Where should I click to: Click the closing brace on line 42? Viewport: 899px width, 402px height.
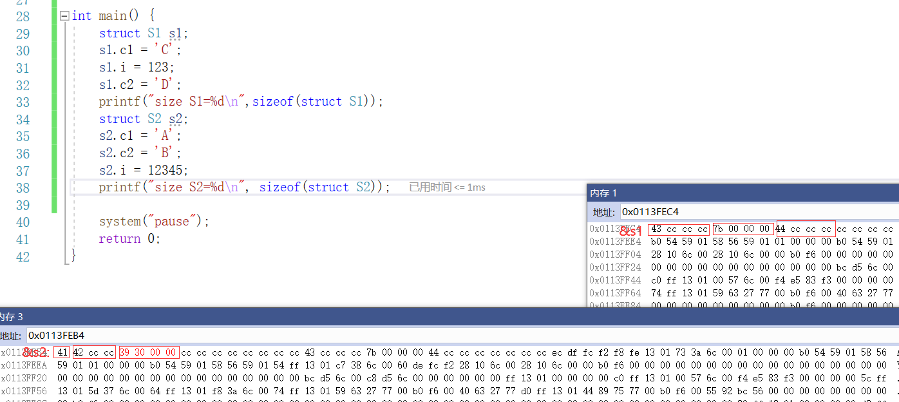(x=73, y=256)
